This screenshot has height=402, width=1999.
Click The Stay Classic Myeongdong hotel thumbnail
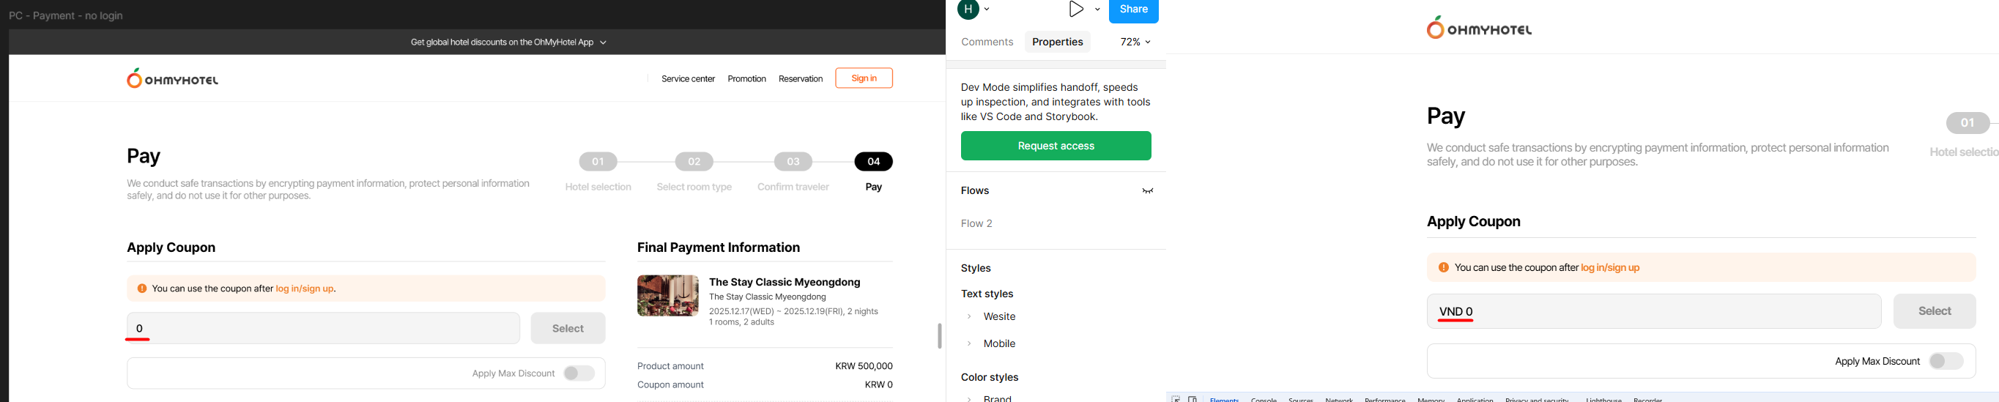[667, 296]
